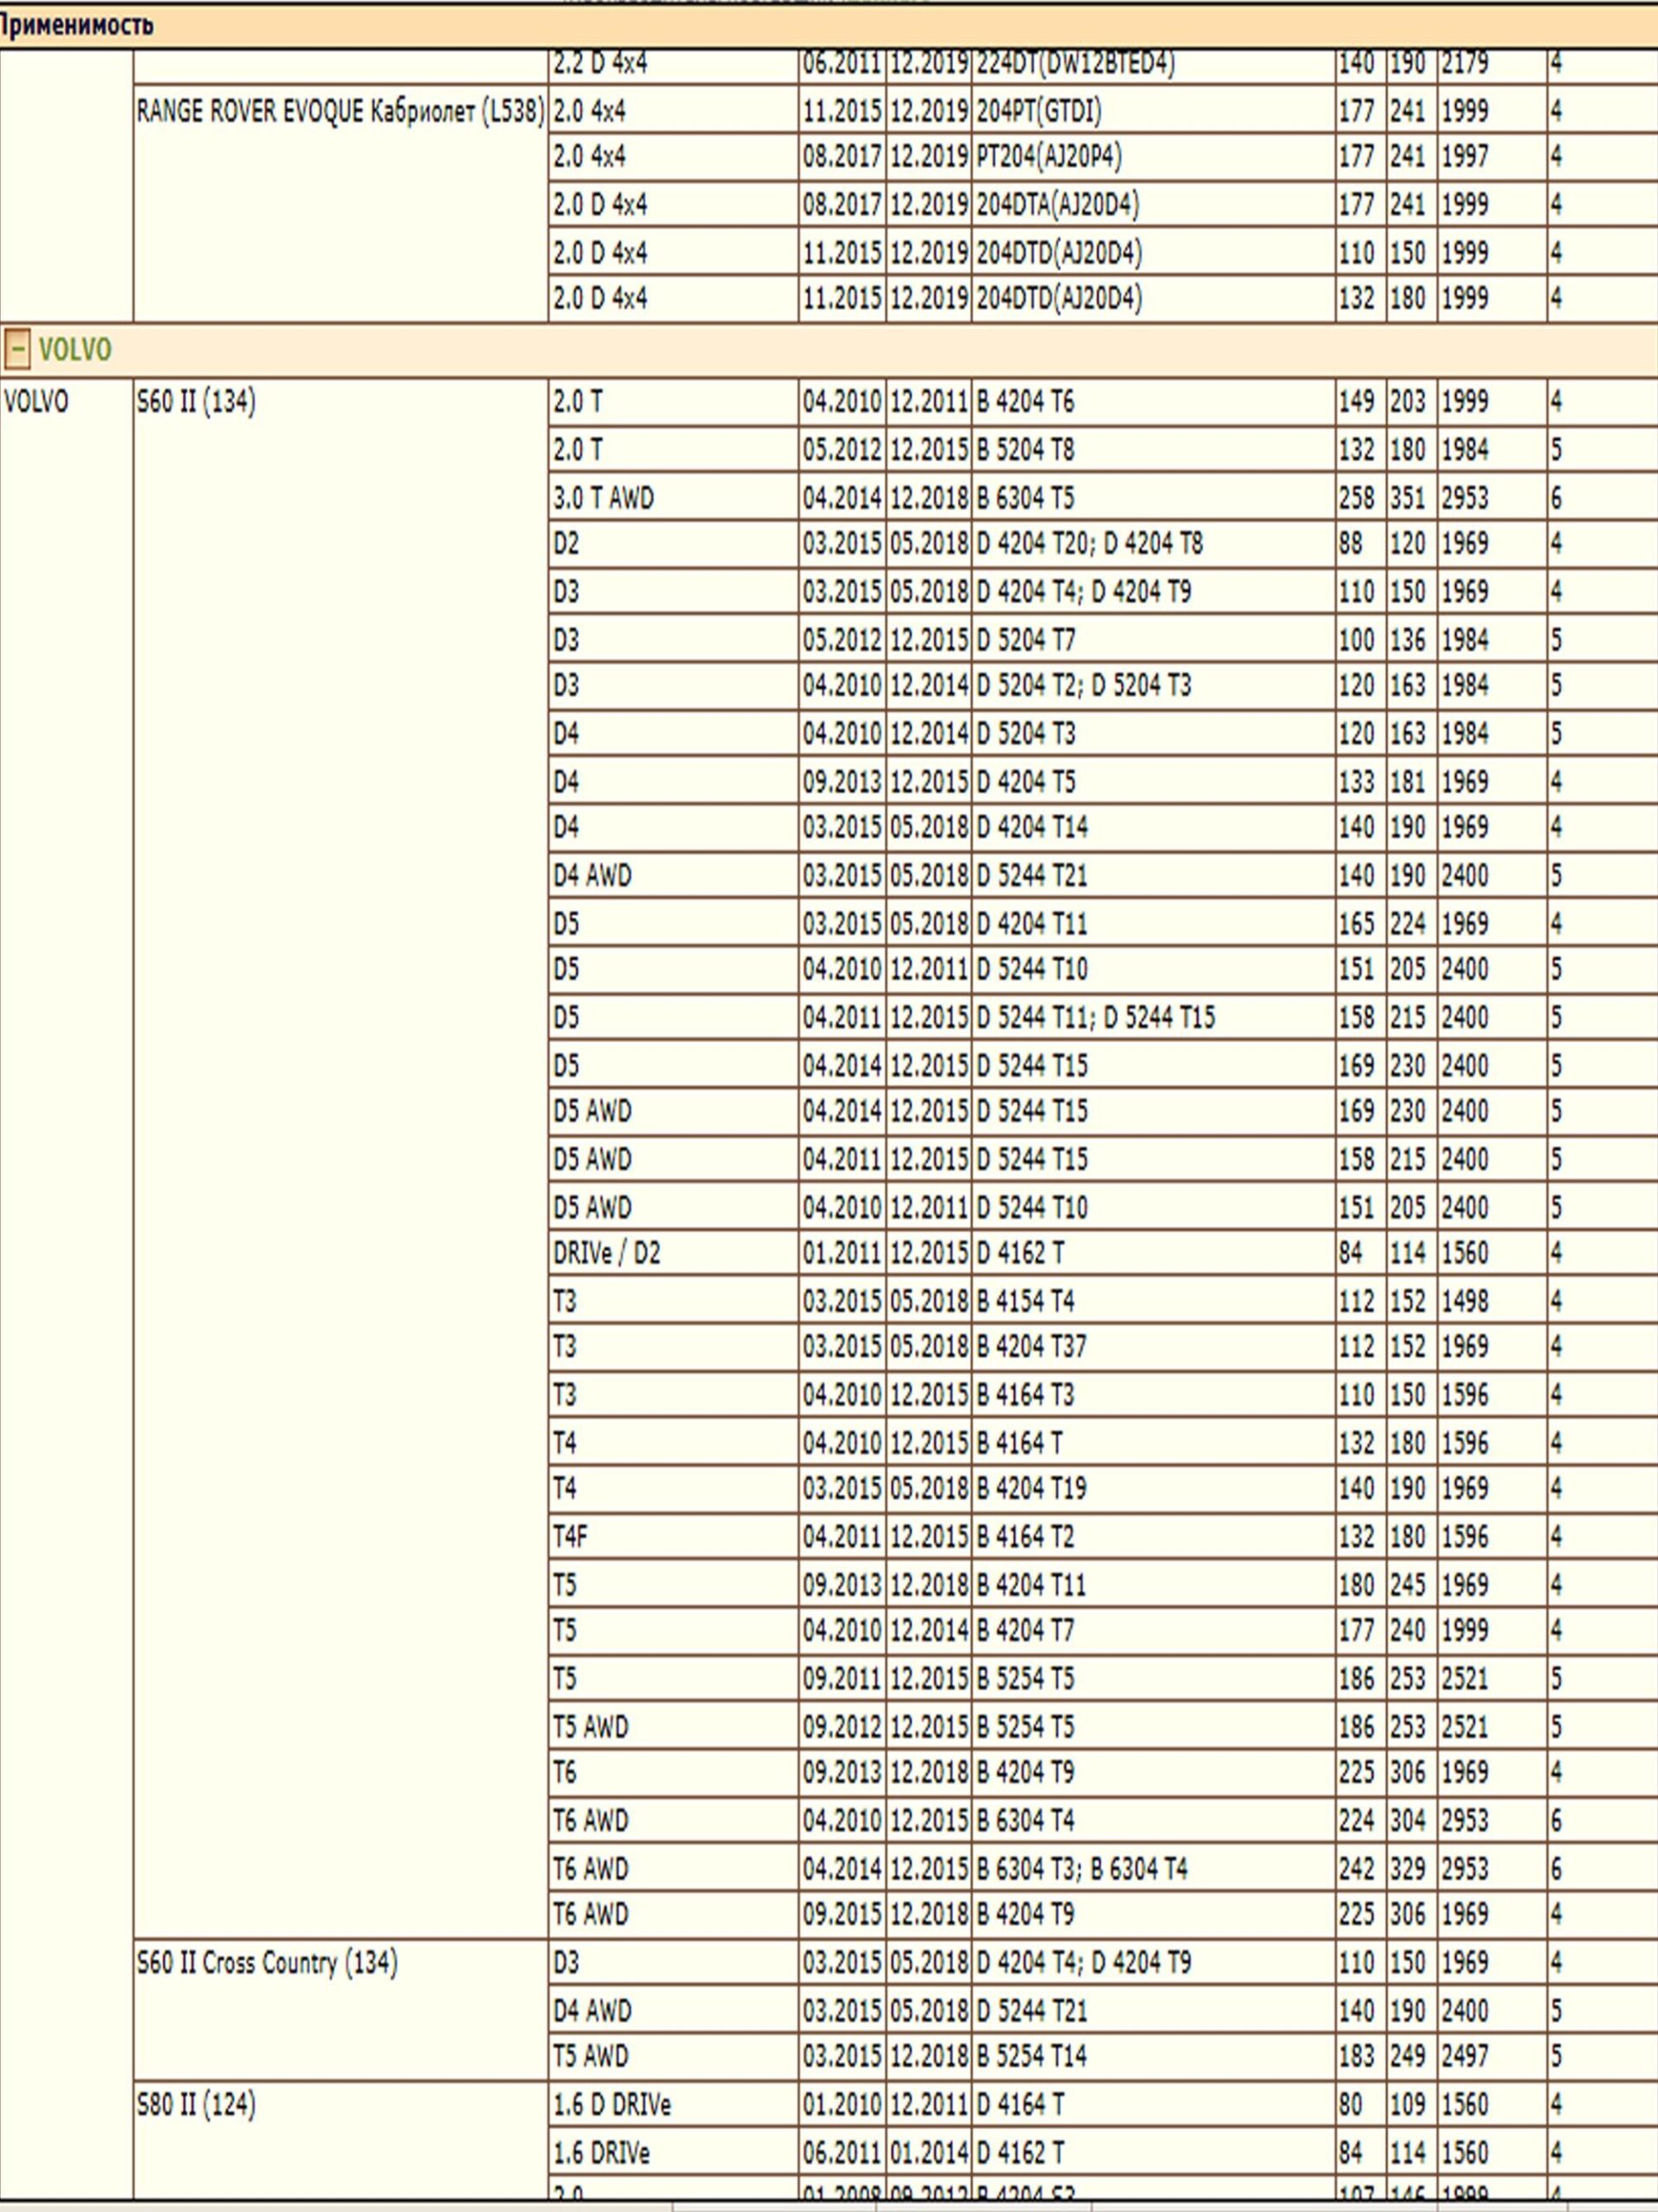Select the VOLVO brand cell in table
1658x2212 pixels.
[36, 402]
